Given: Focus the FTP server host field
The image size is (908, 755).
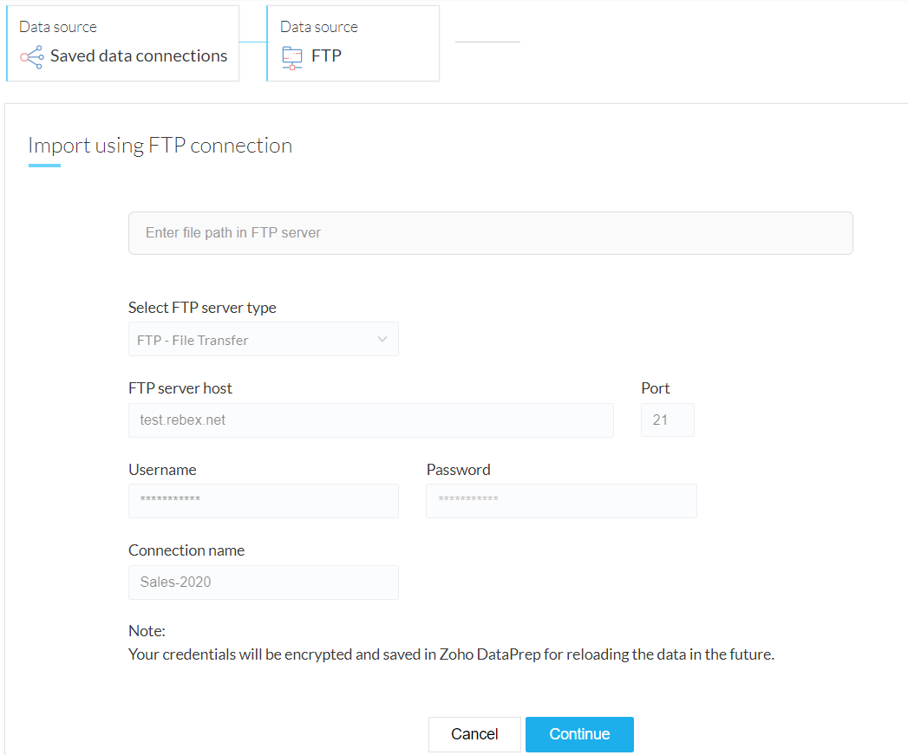Looking at the screenshot, I should click(x=370, y=420).
